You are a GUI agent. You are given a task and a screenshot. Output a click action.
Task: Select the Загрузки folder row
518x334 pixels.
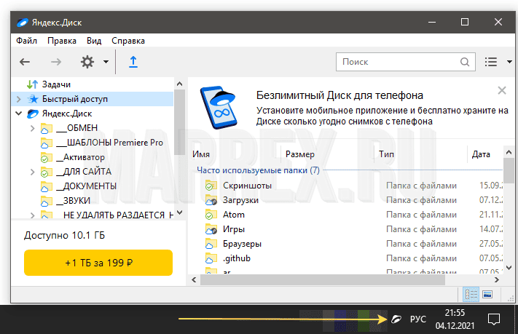[353, 200]
